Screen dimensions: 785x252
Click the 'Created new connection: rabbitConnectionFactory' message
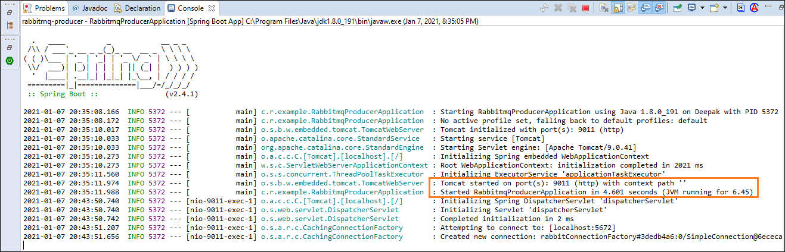612,237
